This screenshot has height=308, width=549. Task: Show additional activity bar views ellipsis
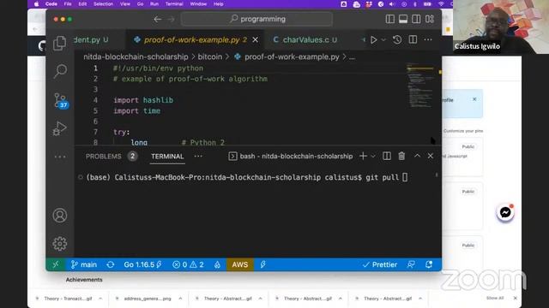(60, 157)
